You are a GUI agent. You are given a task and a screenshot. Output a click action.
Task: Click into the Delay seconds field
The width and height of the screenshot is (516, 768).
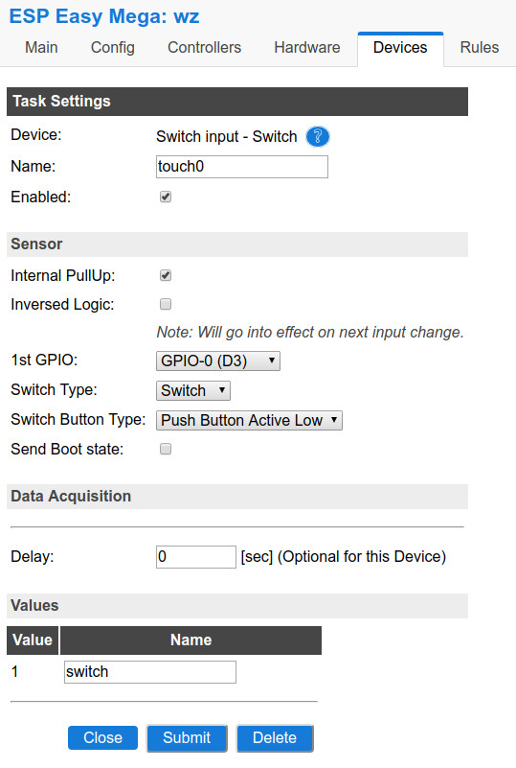(x=196, y=557)
